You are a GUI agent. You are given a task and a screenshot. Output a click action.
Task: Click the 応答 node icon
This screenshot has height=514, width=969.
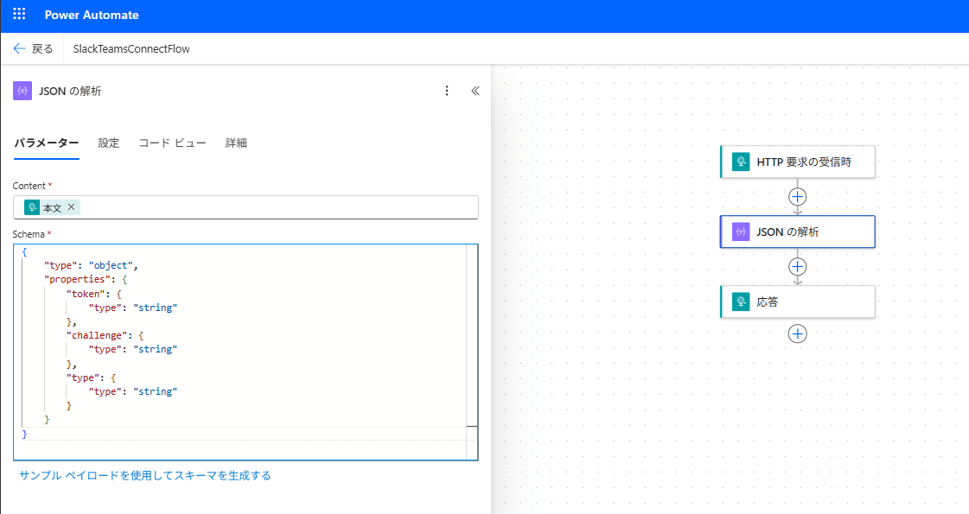740,301
